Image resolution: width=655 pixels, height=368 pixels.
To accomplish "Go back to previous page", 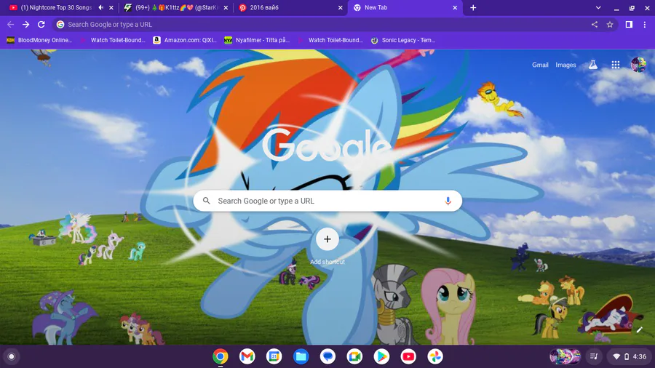I will [10, 25].
